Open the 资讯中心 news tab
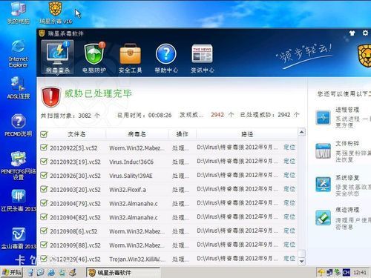 coord(203,59)
